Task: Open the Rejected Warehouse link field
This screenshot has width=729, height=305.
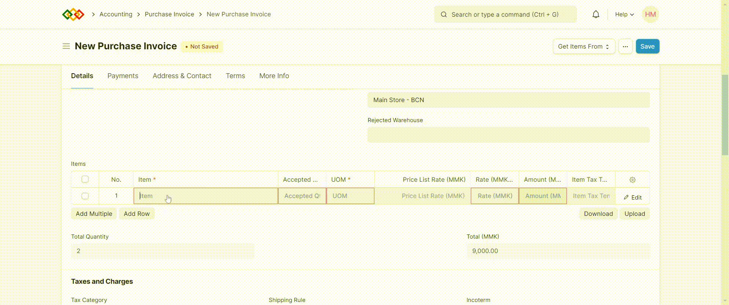Action: click(508, 135)
